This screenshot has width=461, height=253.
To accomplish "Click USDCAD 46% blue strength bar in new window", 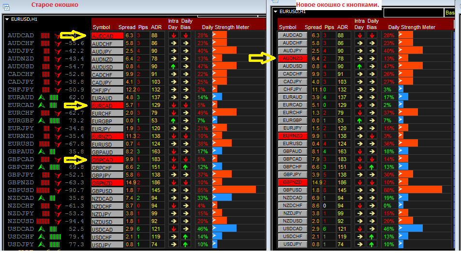I will point(411,229).
